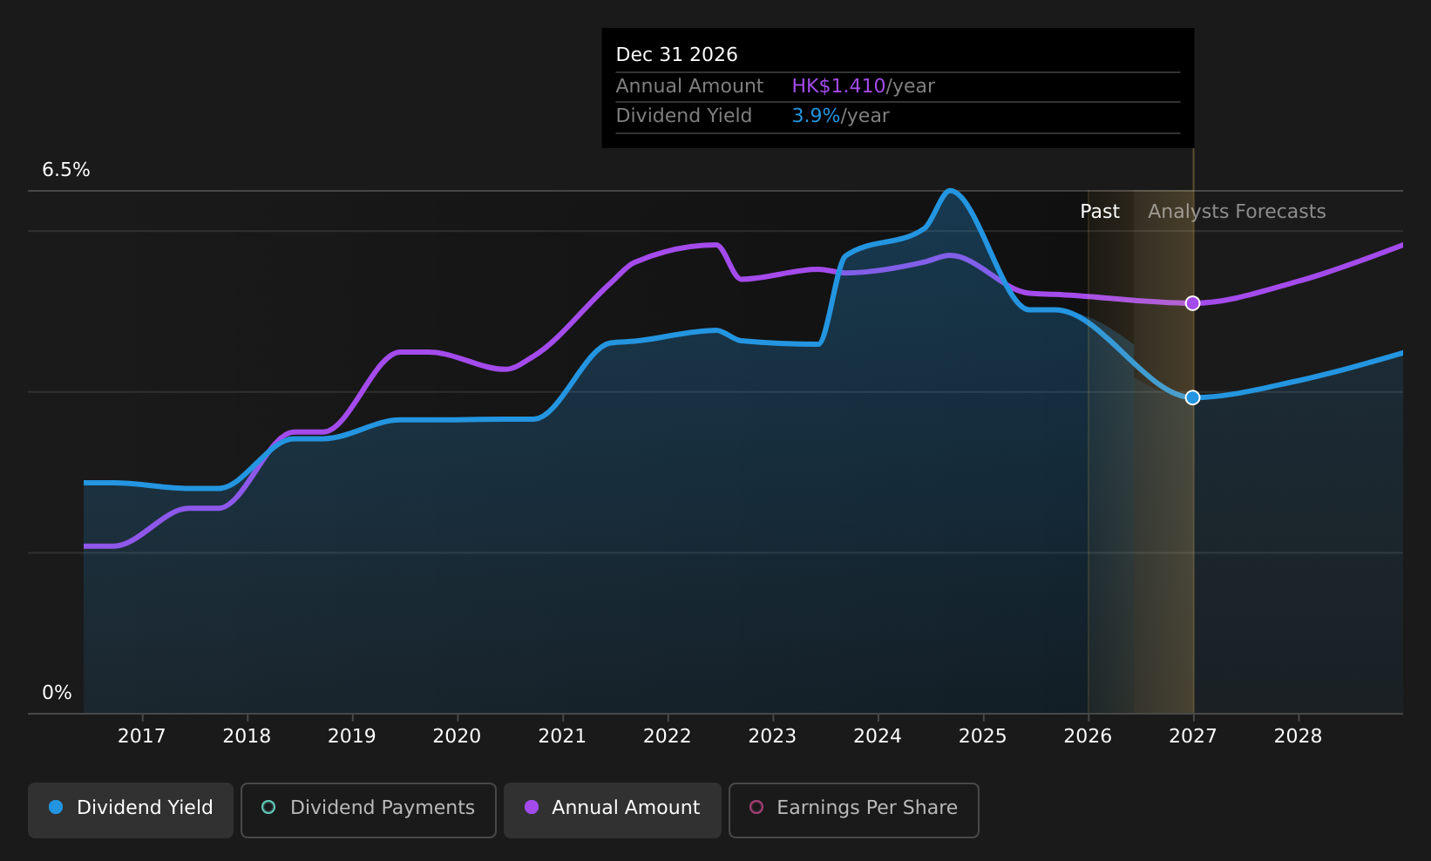Viewport: 1431px width, 861px height.
Task: Enable the Dividend Payments series
Action: tap(369, 810)
